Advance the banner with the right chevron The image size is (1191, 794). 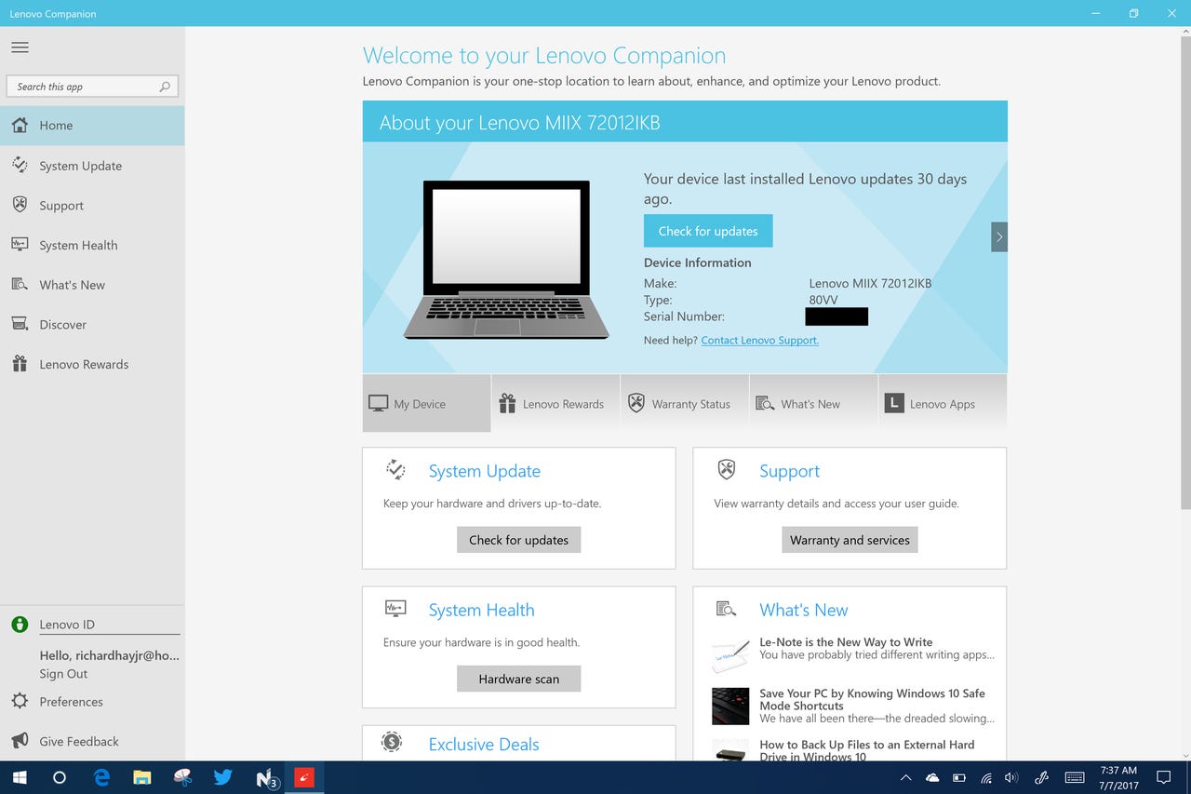click(x=998, y=237)
